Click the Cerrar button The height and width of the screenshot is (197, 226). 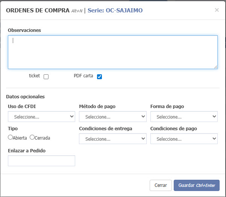click(x=161, y=185)
